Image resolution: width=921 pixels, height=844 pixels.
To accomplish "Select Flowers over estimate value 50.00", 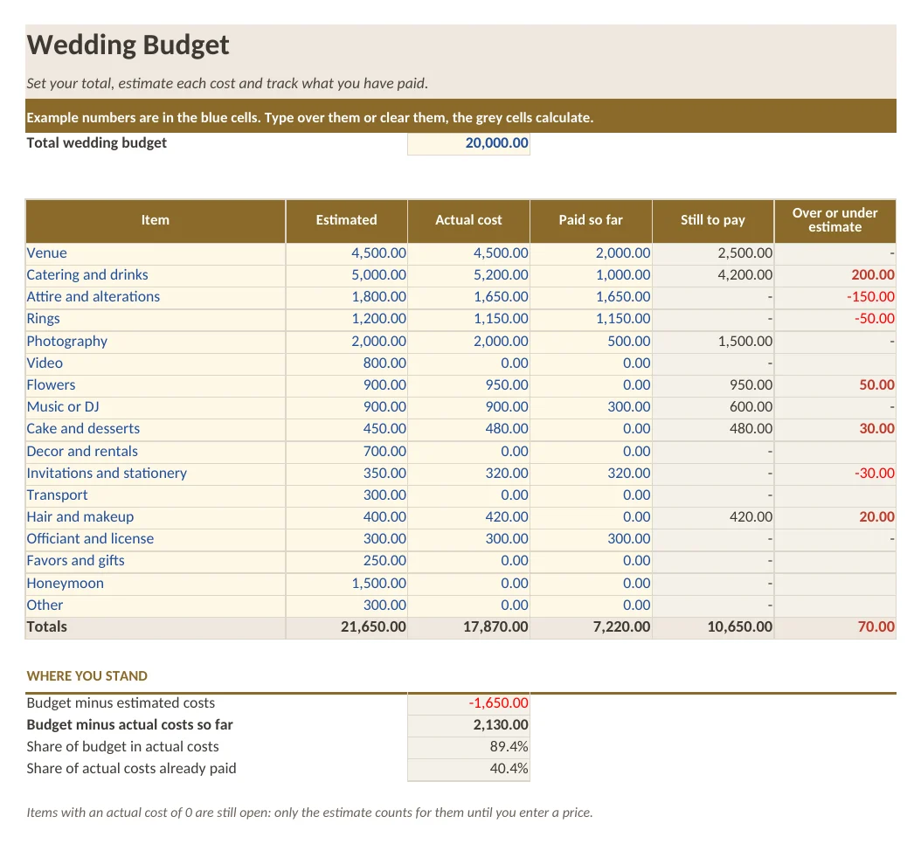I will coord(835,386).
